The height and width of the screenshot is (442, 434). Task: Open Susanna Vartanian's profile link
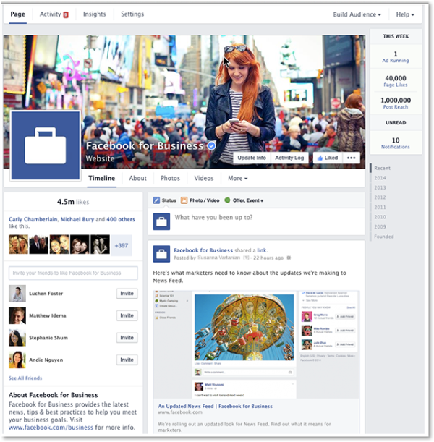218,258
